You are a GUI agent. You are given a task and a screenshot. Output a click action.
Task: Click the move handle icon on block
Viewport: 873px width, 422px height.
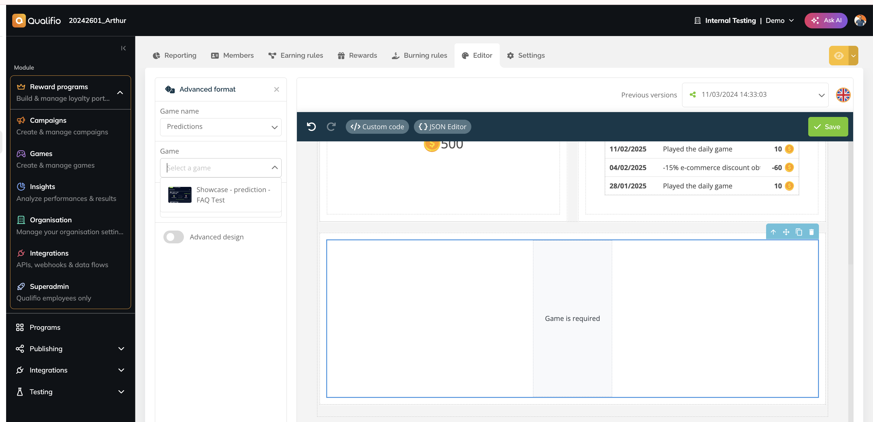tap(786, 232)
